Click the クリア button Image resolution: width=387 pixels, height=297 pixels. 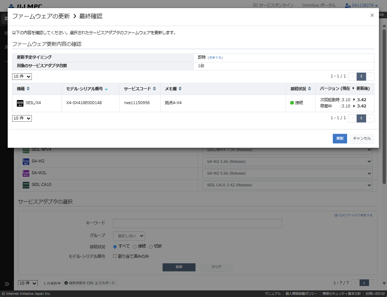pos(216,267)
